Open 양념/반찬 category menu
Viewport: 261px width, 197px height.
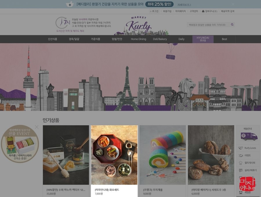tap(117, 39)
